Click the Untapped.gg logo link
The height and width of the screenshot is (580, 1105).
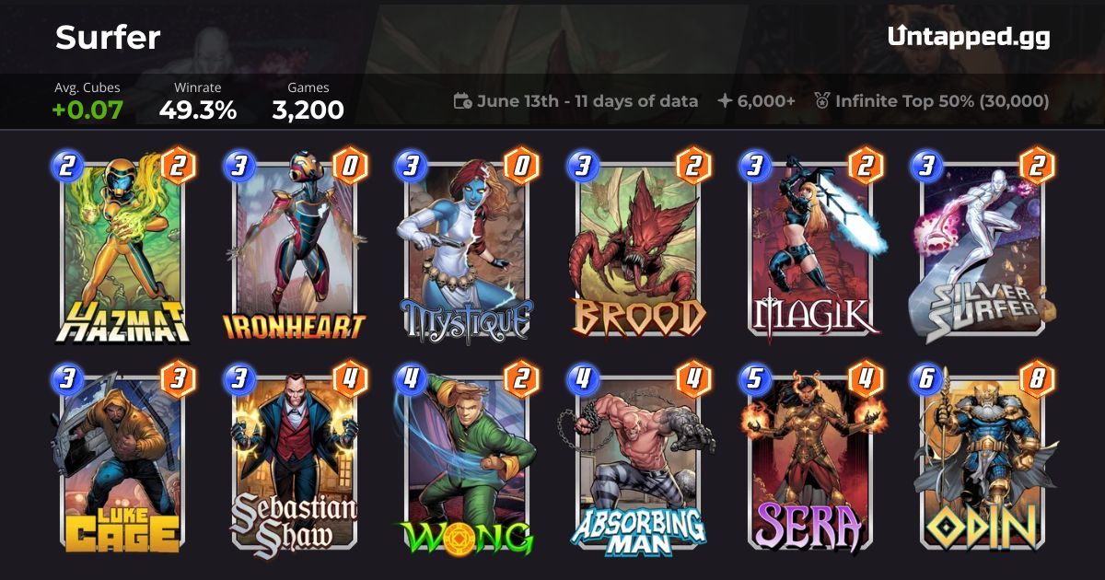click(969, 37)
